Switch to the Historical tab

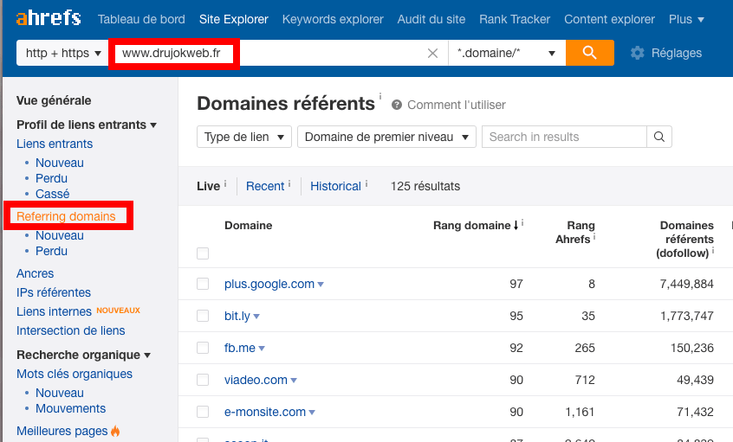(335, 186)
